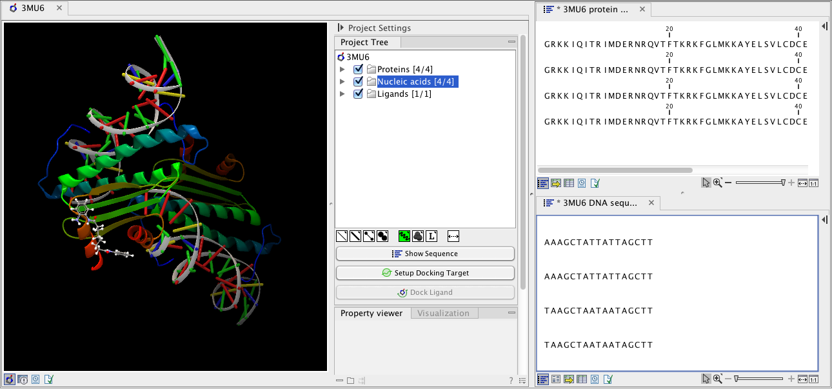This screenshot has width=832, height=389.
Task: Disable the Ligands checkbox
Action: coord(357,94)
